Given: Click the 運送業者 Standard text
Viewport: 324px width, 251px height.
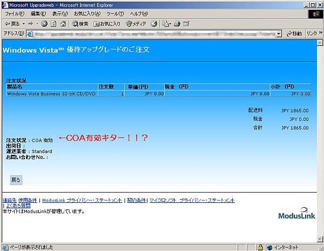Looking at the screenshot, I should 29,151.
